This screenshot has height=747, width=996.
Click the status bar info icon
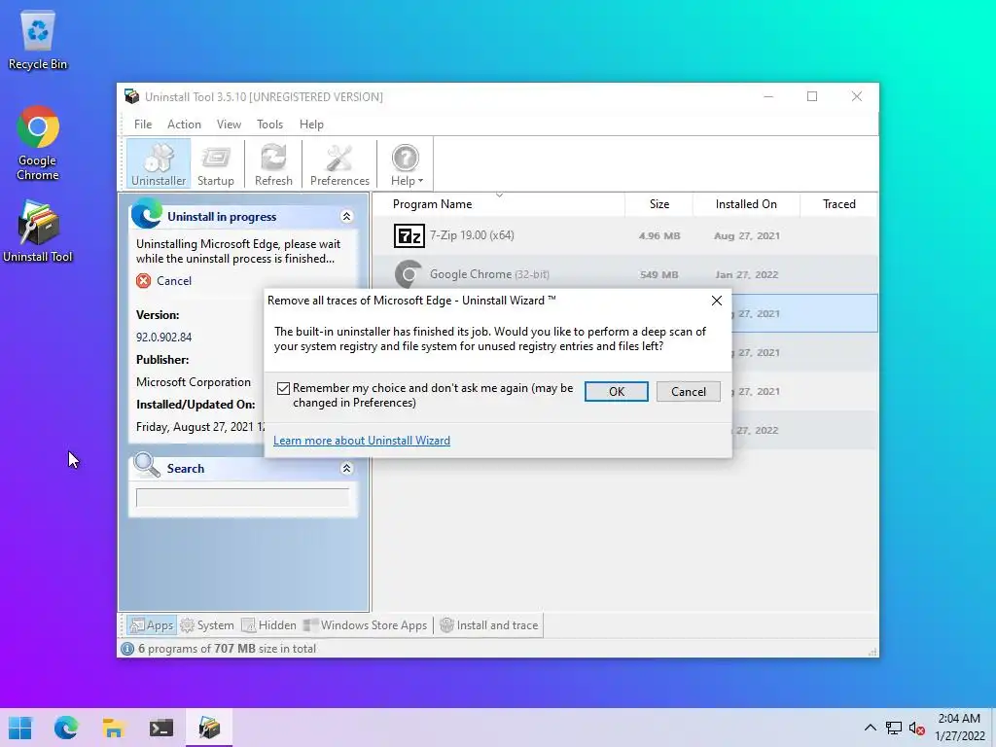(x=127, y=649)
